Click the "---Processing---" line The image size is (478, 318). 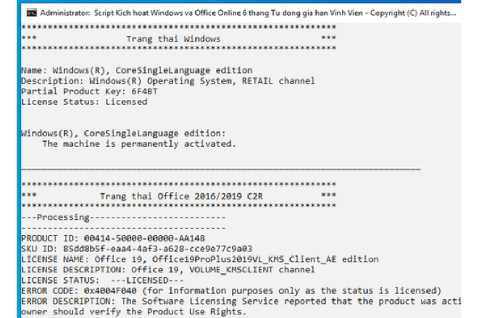[123, 217]
